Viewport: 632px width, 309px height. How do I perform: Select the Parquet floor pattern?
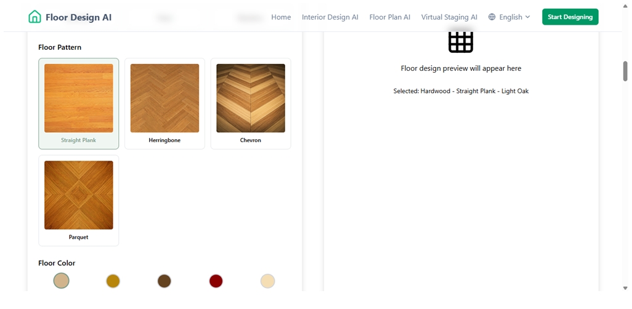[x=79, y=200]
